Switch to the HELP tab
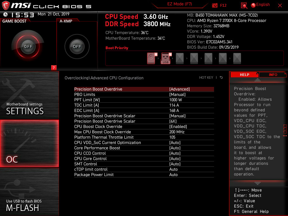The width and height of the screenshot is (288, 216). coord(244,75)
